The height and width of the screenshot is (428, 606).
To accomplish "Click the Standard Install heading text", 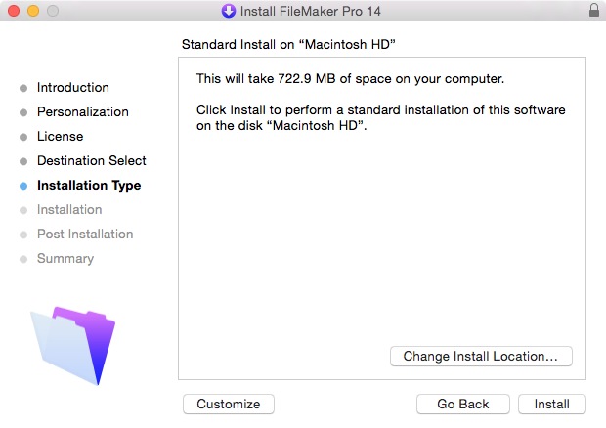I will [x=288, y=44].
